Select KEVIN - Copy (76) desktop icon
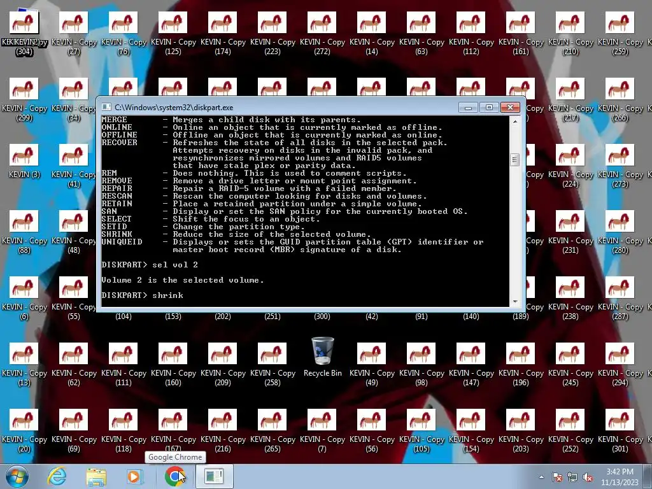 click(123, 33)
